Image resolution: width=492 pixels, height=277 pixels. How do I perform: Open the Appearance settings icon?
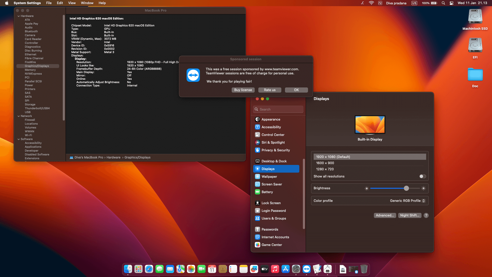(258, 119)
